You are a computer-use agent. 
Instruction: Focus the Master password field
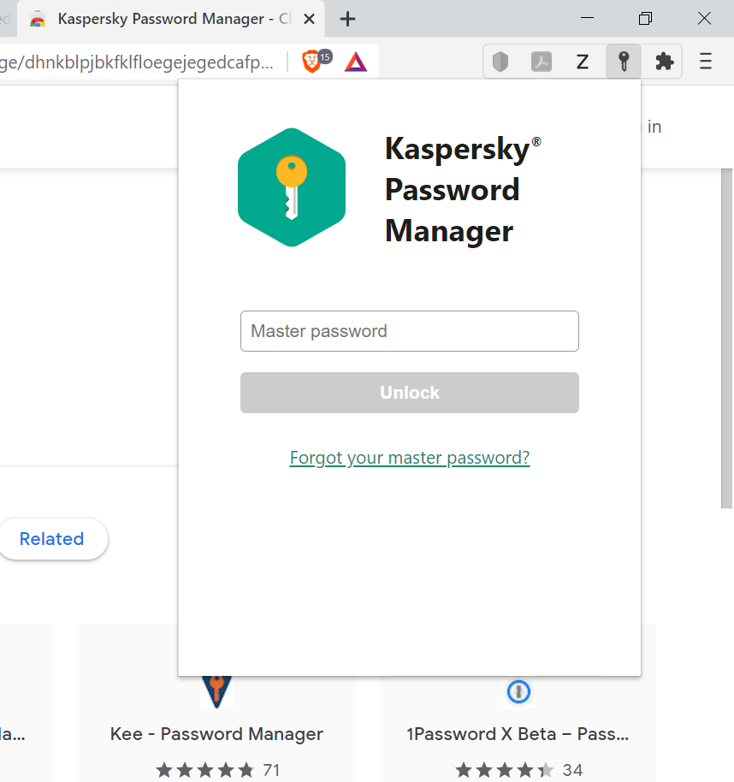click(410, 331)
